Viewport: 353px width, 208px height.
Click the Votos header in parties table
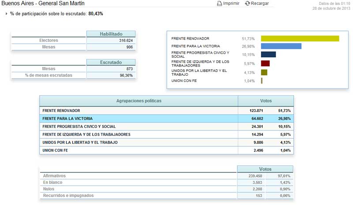coord(266,101)
